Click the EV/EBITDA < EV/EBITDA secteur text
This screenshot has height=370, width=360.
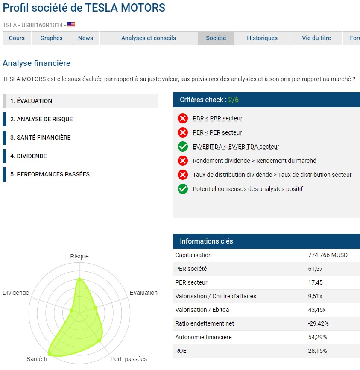pyautogui.click(x=236, y=147)
